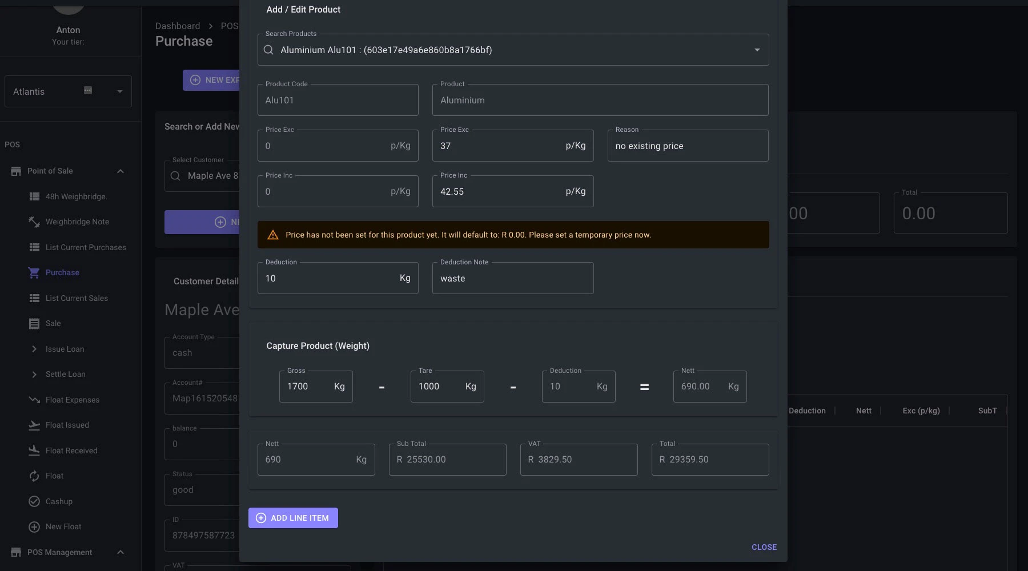Open the Atlantis branch dropdown

point(119,91)
